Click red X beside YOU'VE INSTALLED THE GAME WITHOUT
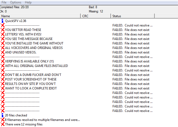This screenshot has width=178, height=127. click(3, 43)
